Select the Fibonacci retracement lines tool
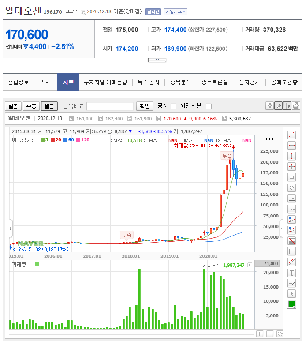This screenshot has height=341, width=302. pos(291,240)
